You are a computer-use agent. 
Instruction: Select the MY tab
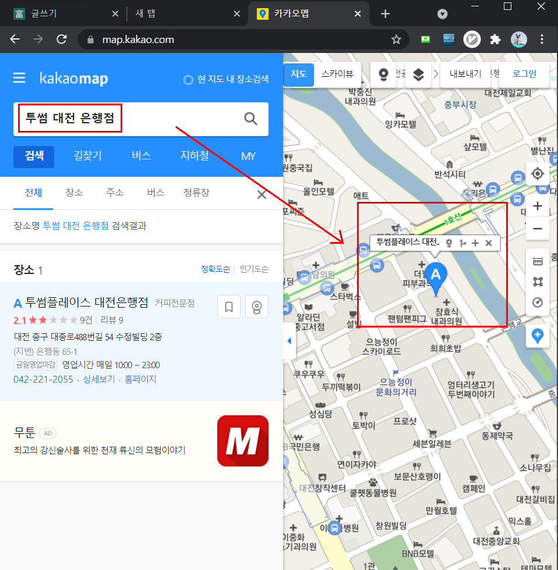point(248,156)
